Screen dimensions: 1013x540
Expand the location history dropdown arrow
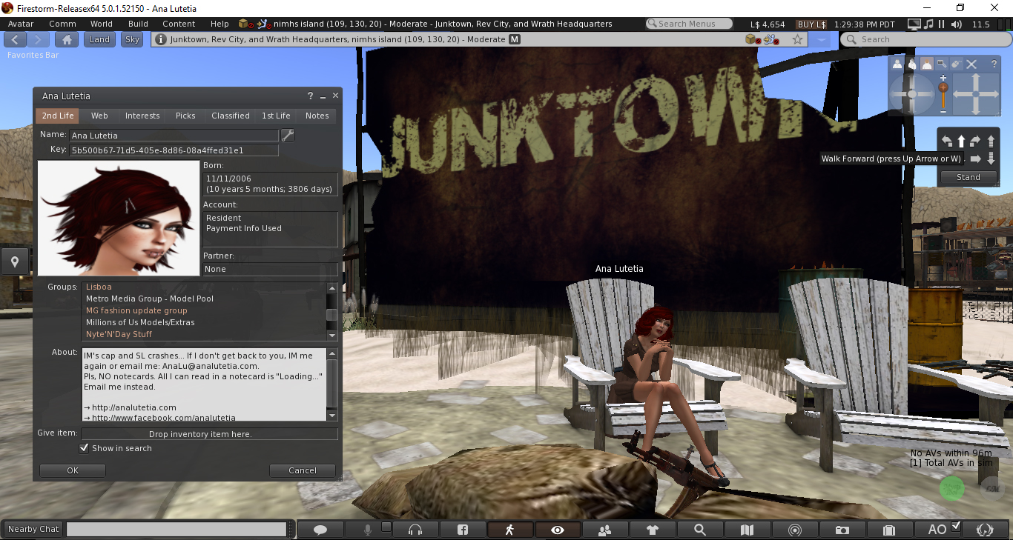[821, 39]
